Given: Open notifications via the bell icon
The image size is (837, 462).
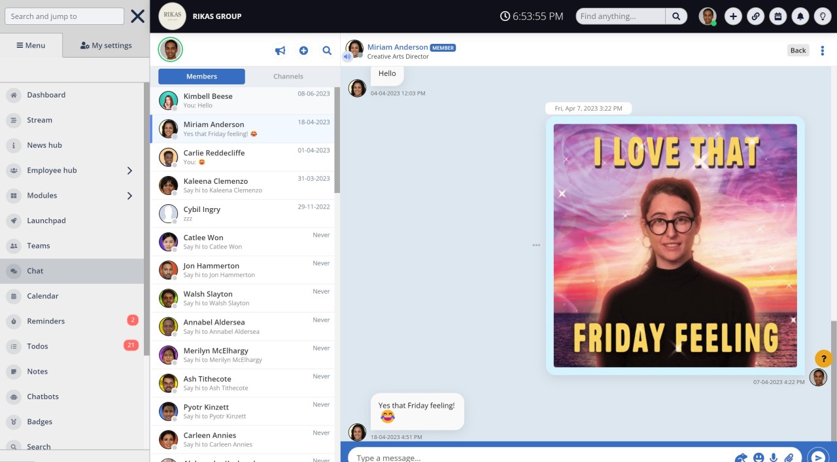Looking at the screenshot, I should tap(800, 16).
